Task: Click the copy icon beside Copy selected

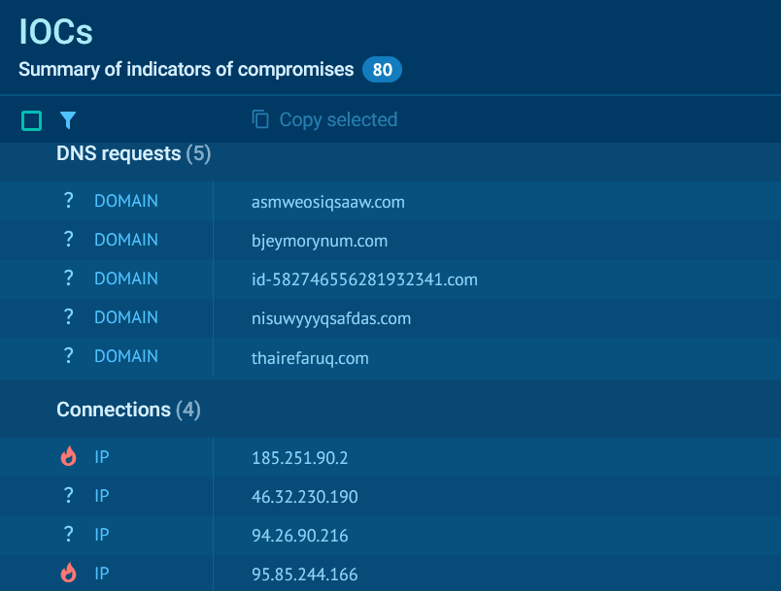Action: tap(260, 118)
